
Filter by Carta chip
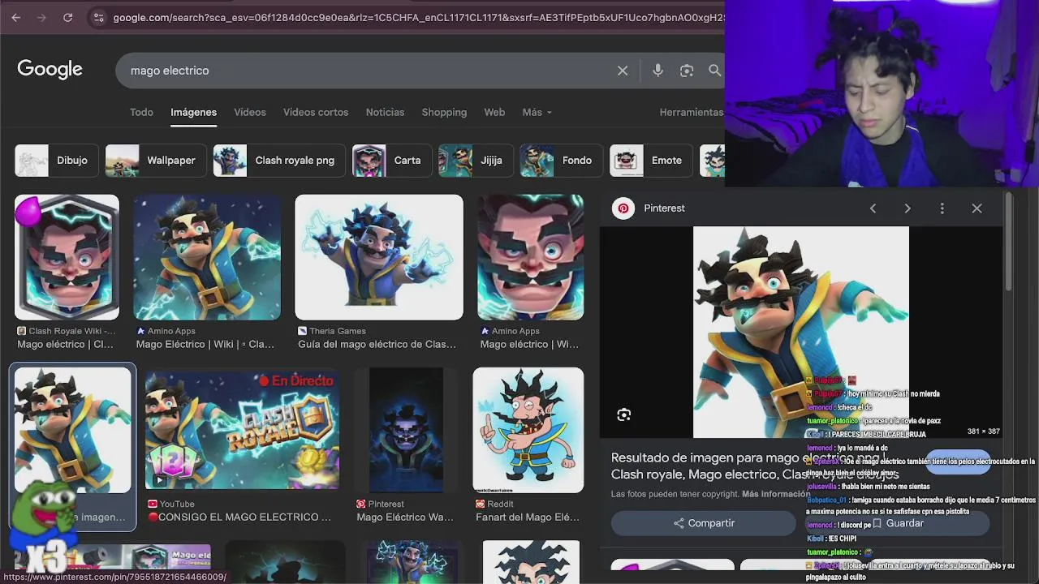coord(392,161)
